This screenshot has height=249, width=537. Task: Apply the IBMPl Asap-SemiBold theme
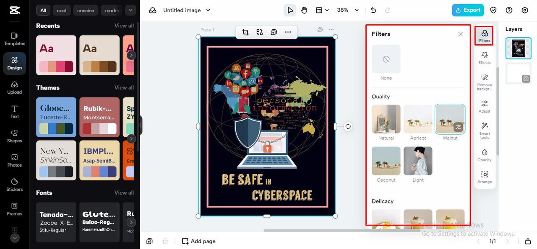pos(99,160)
